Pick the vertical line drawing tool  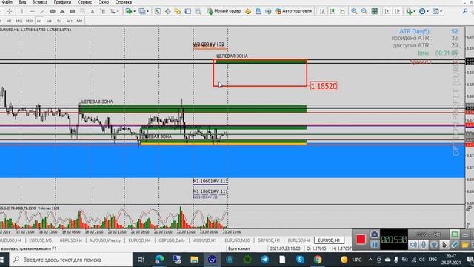tap(21, 11)
